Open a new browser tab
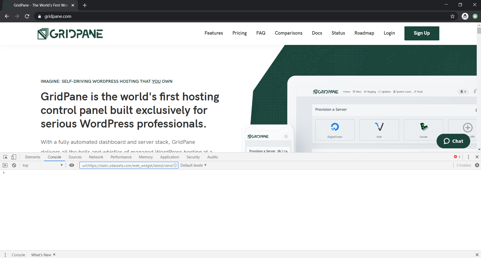This screenshot has height=258, width=481. pos(85,5)
